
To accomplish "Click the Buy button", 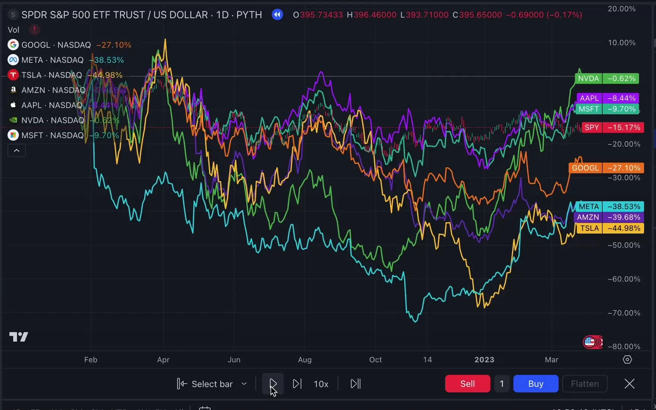I will coord(536,383).
